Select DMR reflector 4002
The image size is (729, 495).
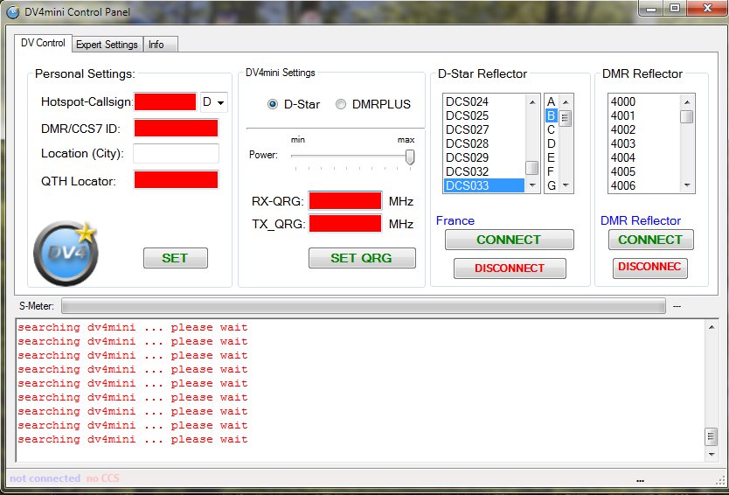pos(644,129)
